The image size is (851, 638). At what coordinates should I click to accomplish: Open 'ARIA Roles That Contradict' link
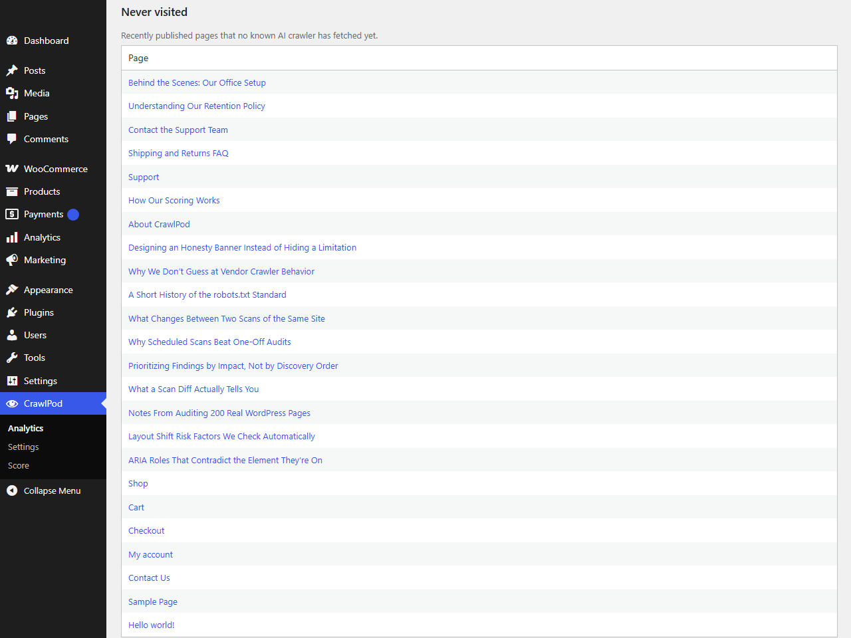coord(225,460)
